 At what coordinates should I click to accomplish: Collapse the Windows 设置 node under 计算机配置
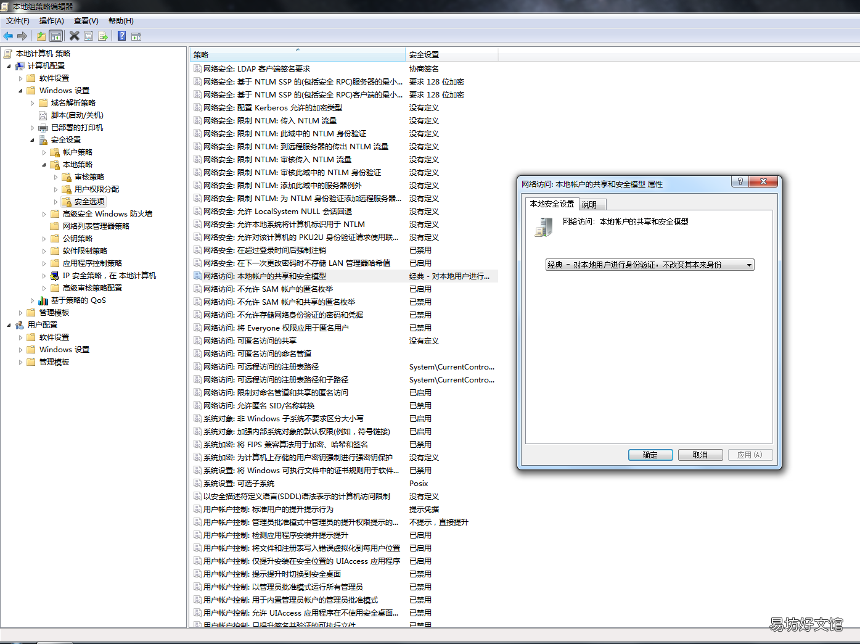coord(20,91)
